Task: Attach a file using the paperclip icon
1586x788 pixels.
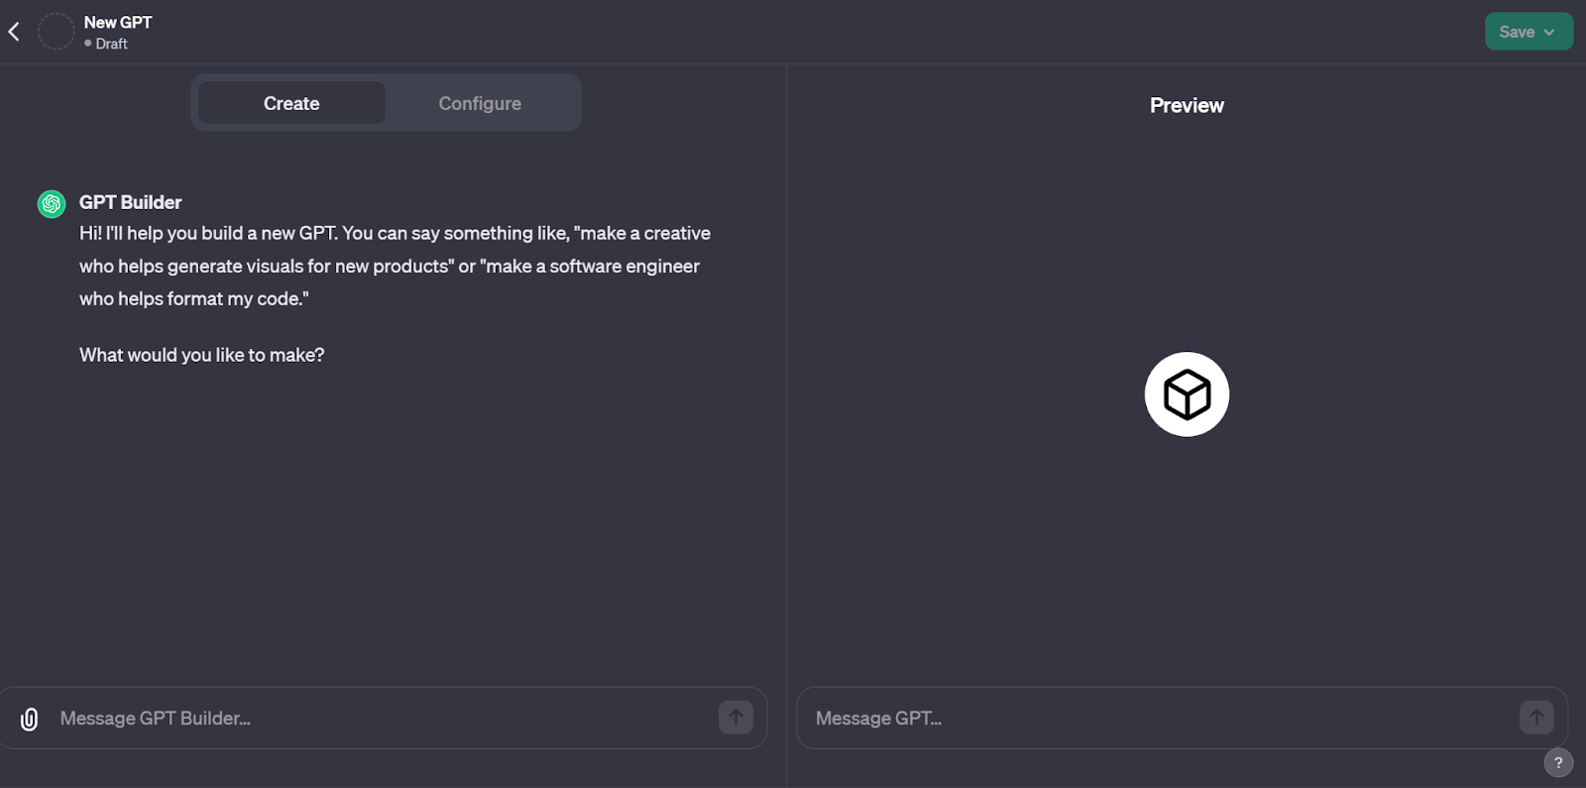Action: pyautogui.click(x=30, y=719)
